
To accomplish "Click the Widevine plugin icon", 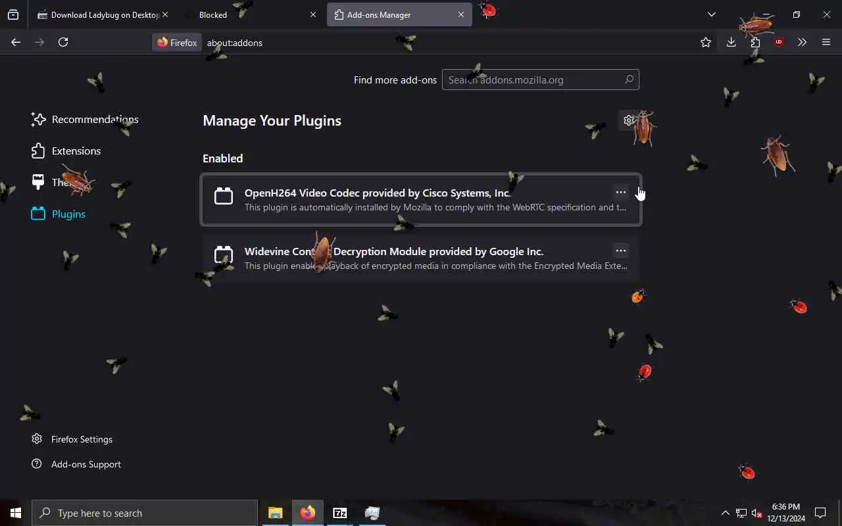I will coord(224,254).
